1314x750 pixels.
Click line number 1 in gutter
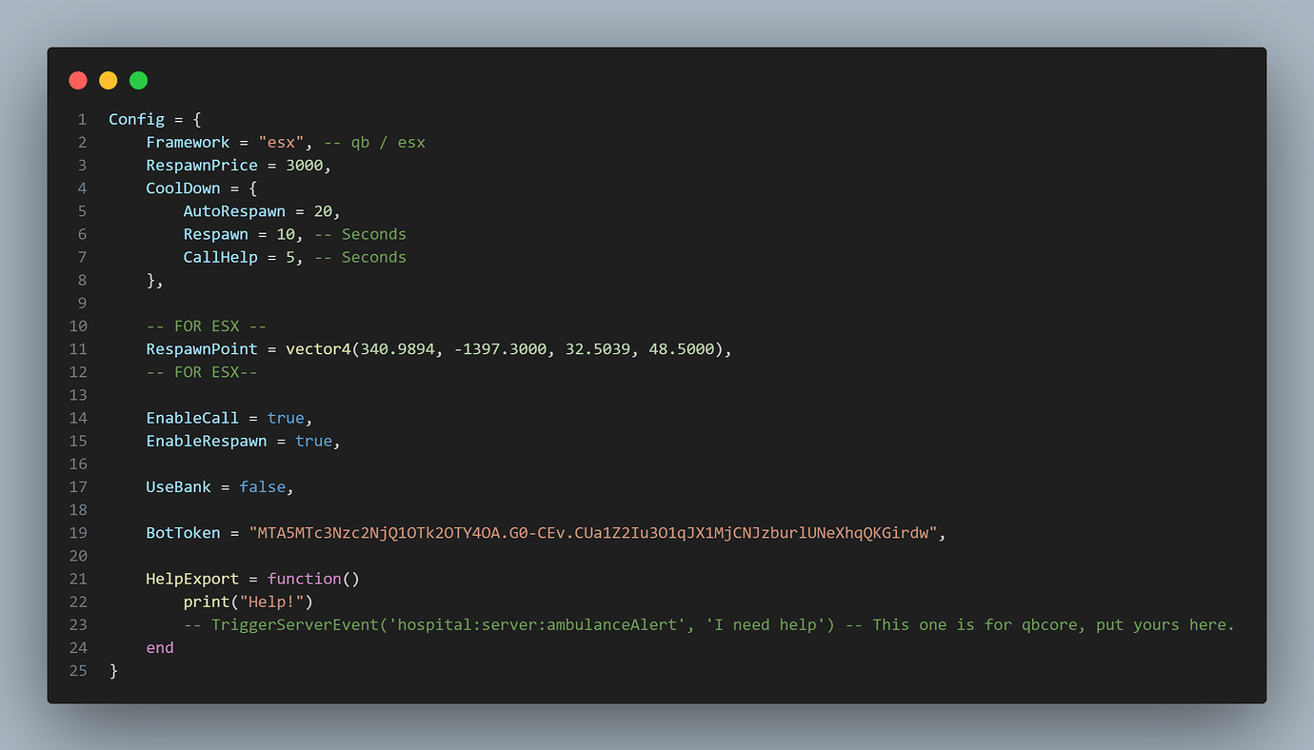click(x=82, y=119)
